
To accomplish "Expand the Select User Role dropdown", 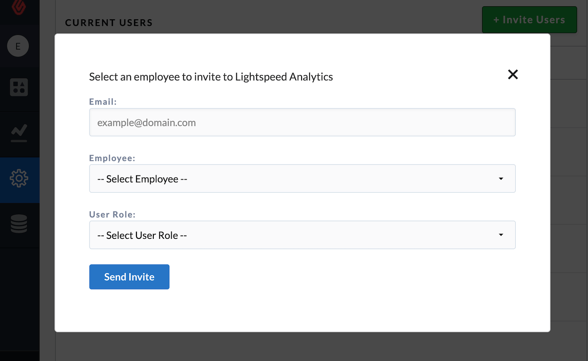I will tap(294, 235).
